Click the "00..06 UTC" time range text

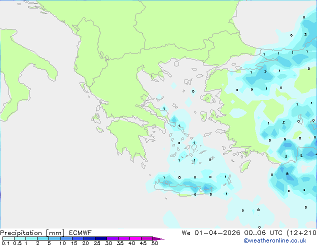coord(263,233)
